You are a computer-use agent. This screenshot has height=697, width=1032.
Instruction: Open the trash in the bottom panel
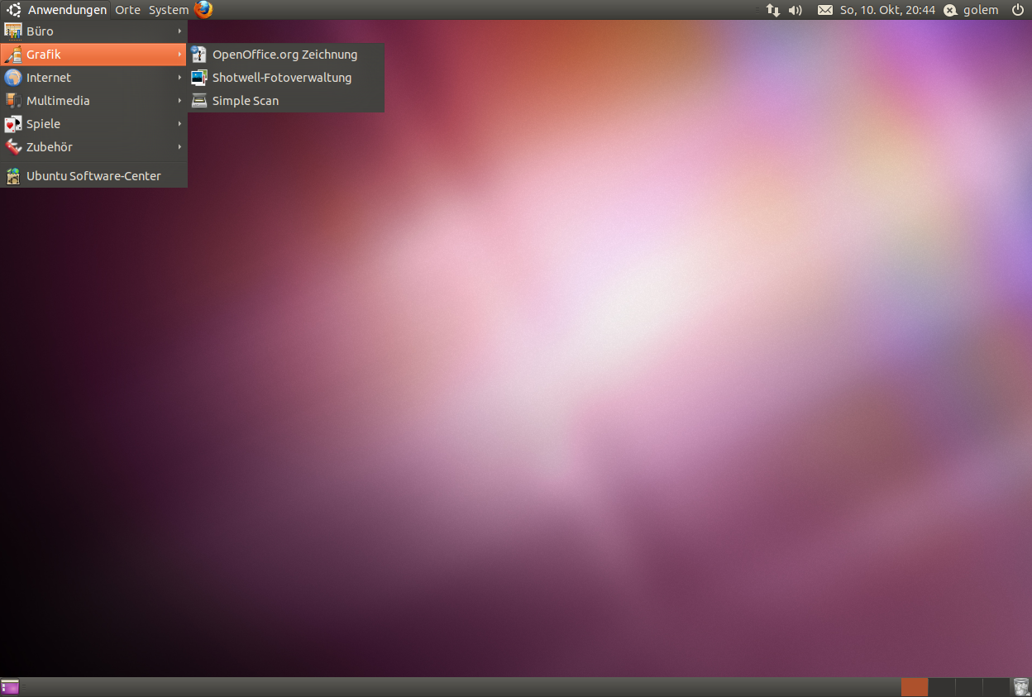1021,687
